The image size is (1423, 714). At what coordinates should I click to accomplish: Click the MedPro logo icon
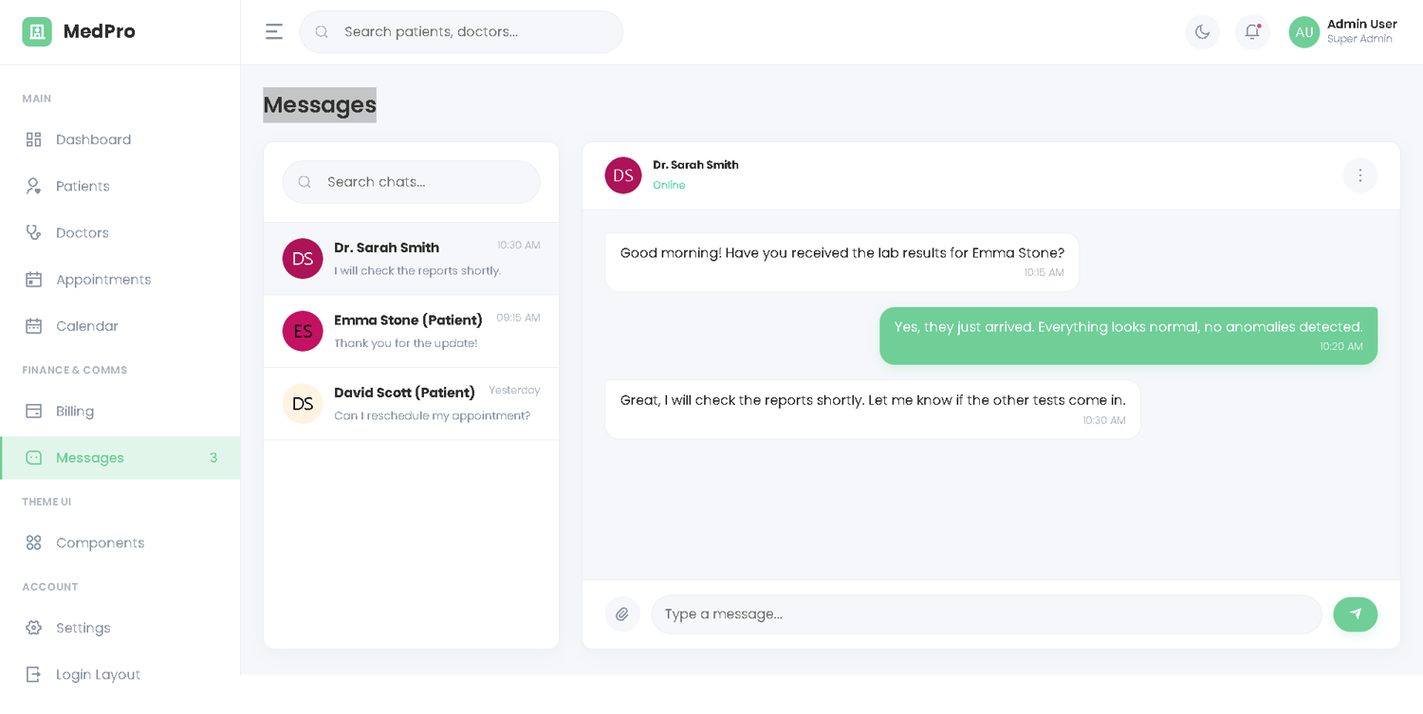[37, 31]
